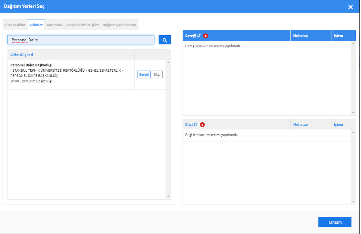The width and height of the screenshot is (361, 234).
Task: Click the red count badge beside Gereği
Action: pos(205,36)
